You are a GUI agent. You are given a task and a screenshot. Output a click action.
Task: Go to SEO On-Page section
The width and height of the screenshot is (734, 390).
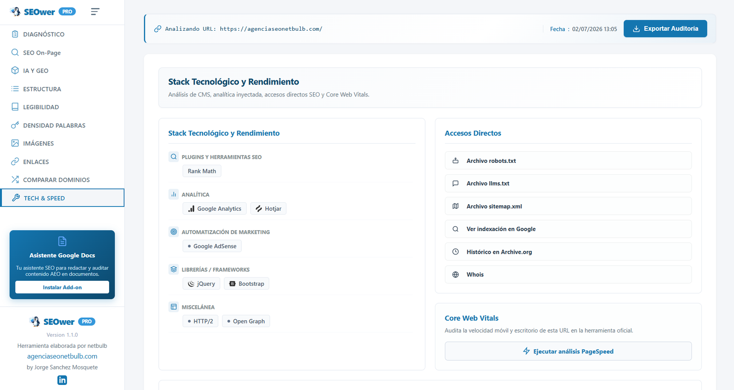click(62, 52)
